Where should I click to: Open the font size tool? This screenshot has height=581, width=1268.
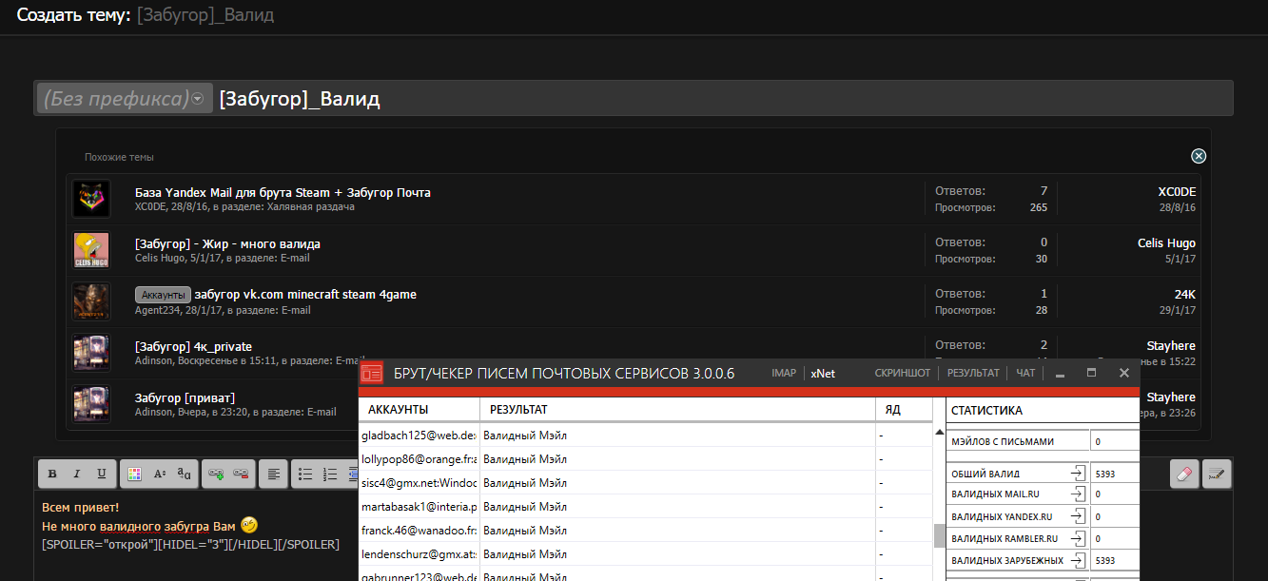[160, 474]
